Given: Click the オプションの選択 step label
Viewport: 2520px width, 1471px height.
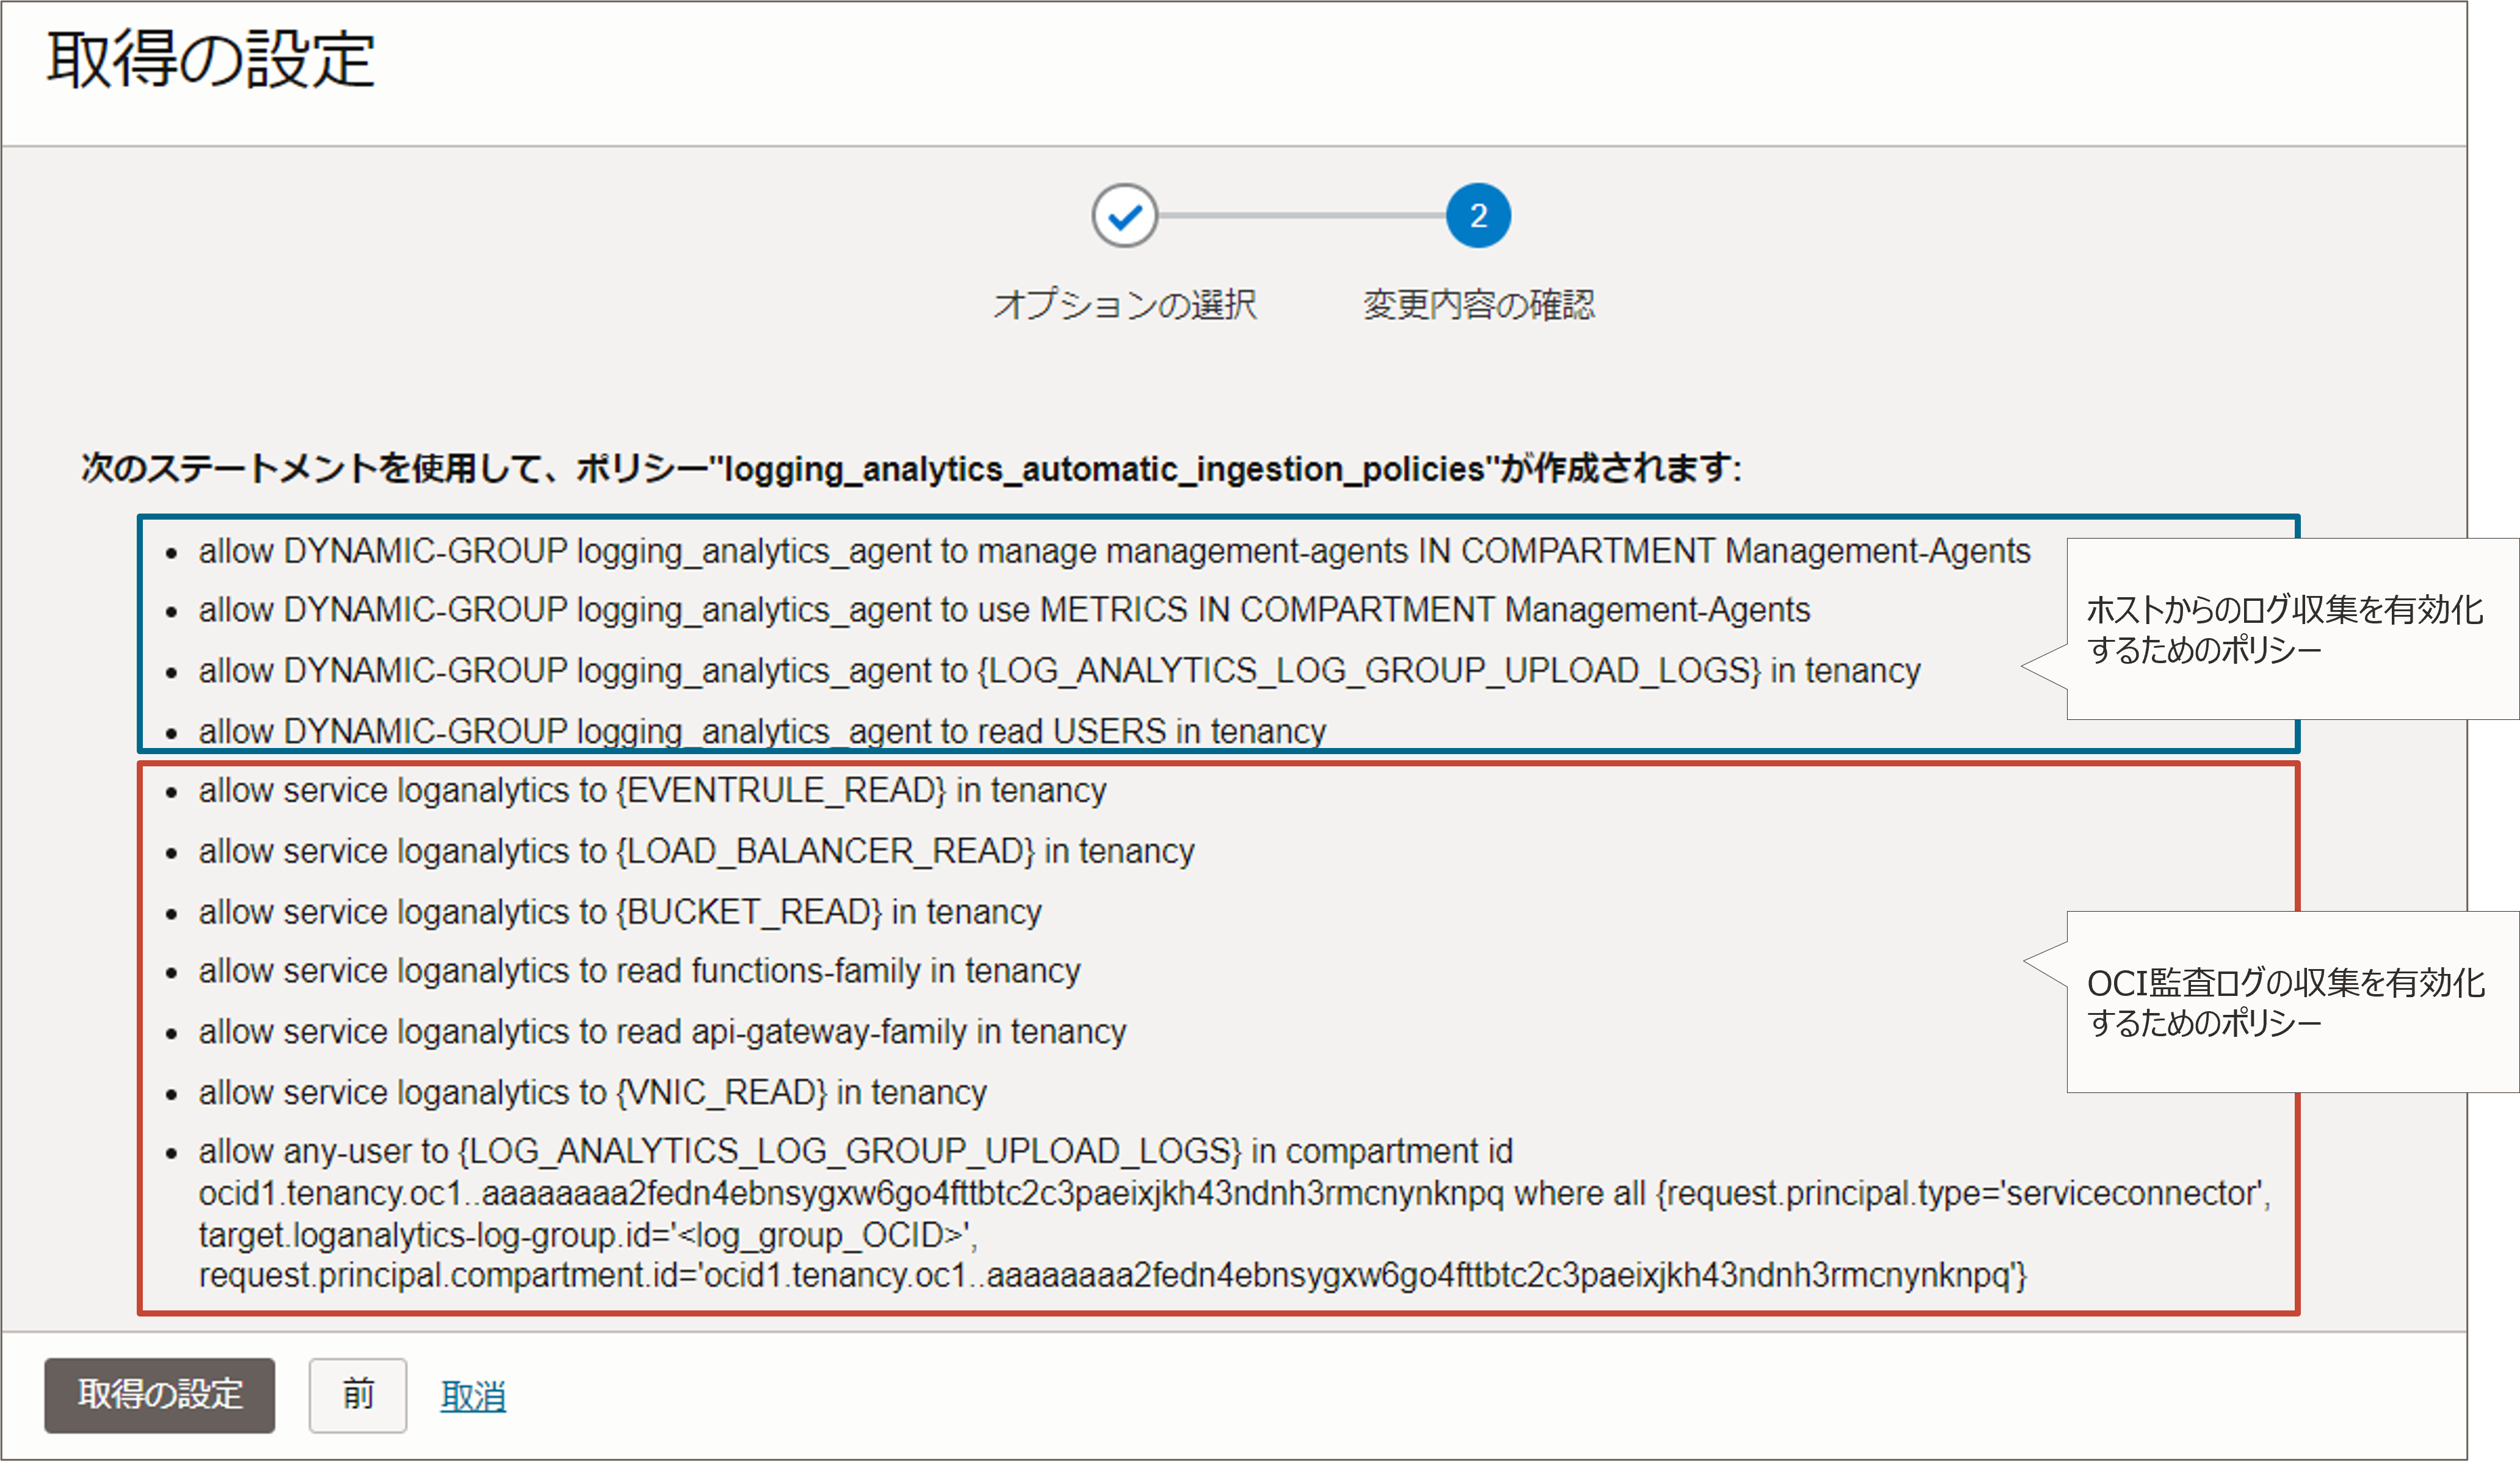Looking at the screenshot, I should [x=1124, y=304].
